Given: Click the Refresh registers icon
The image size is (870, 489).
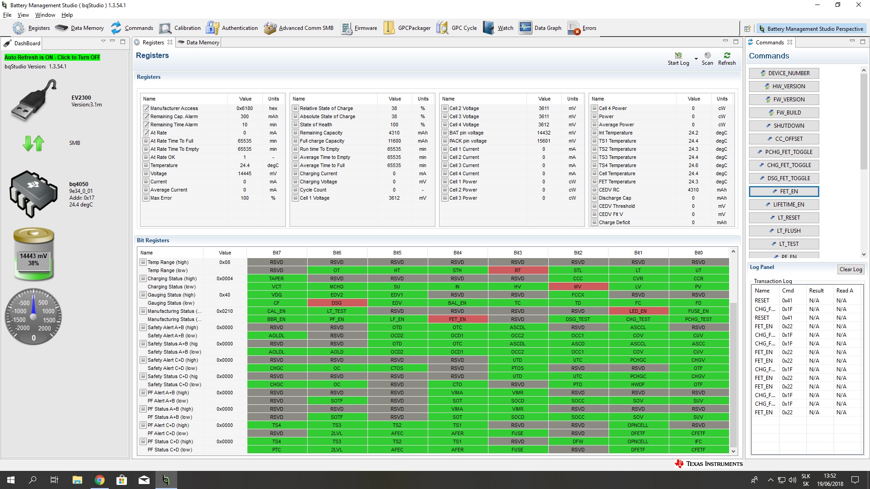Looking at the screenshot, I should [x=727, y=56].
